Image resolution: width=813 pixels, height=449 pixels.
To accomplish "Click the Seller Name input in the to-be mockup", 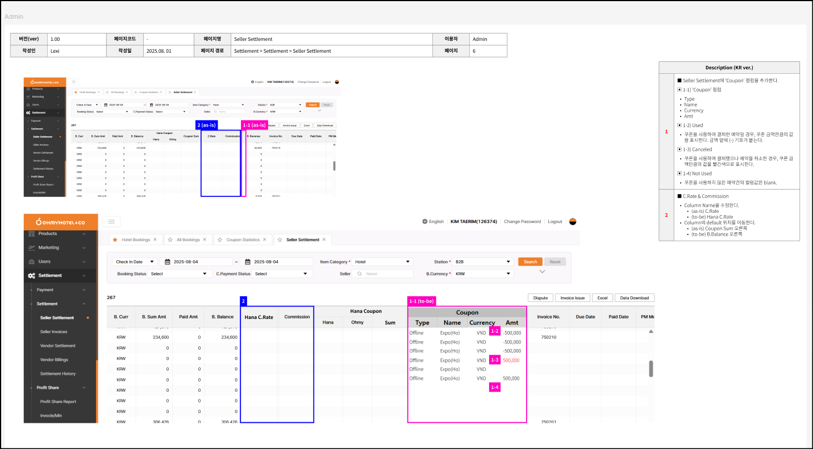I will (x=382, y=274).
